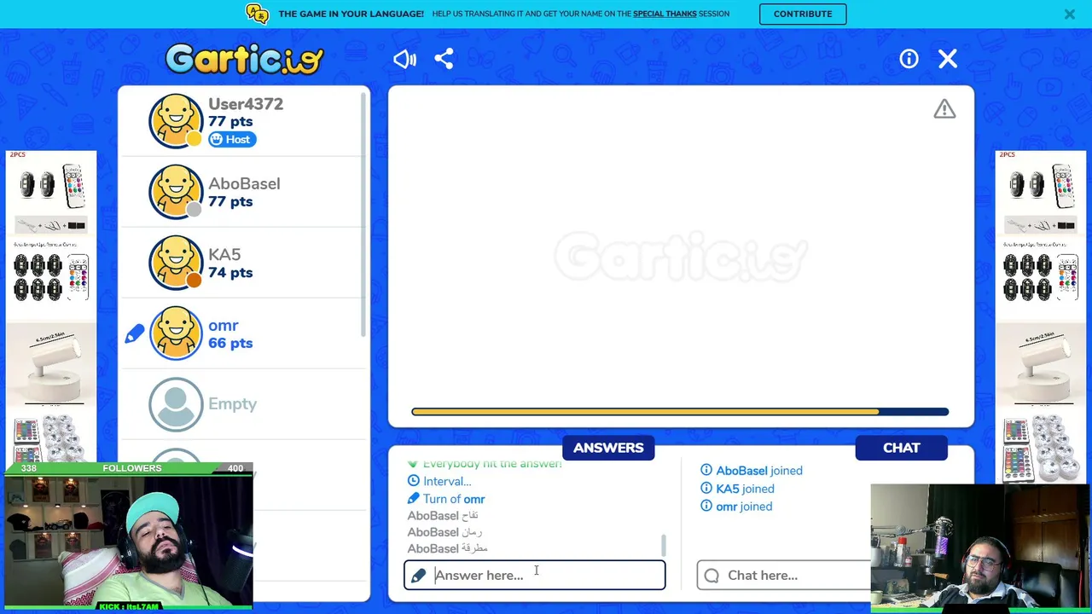Open the left side advertisement
1092x614 pixels.
pyautogui.click(x=51, y=307)
